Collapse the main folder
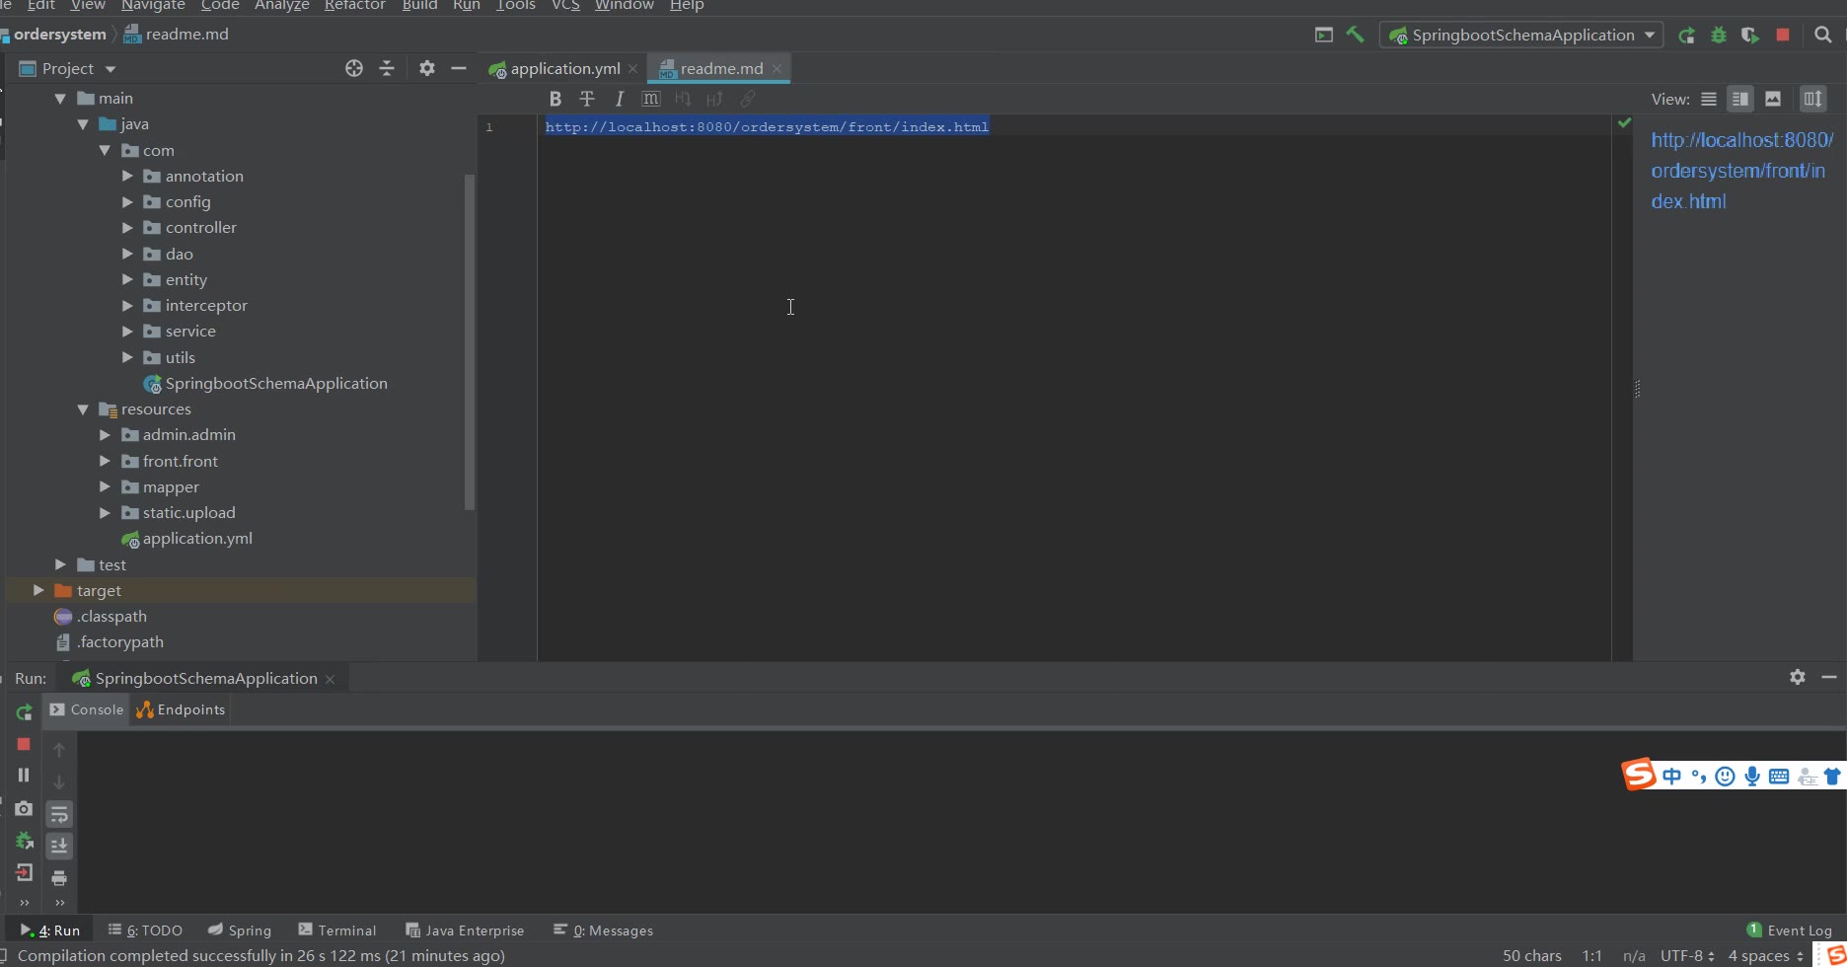 (x=60, y=99)
